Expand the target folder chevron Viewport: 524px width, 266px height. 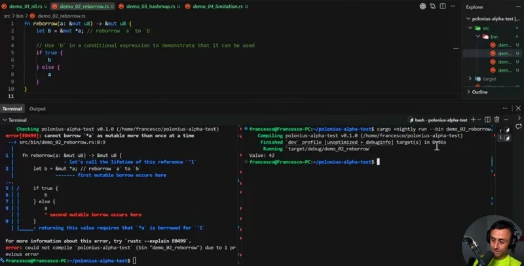click(470, 78)
